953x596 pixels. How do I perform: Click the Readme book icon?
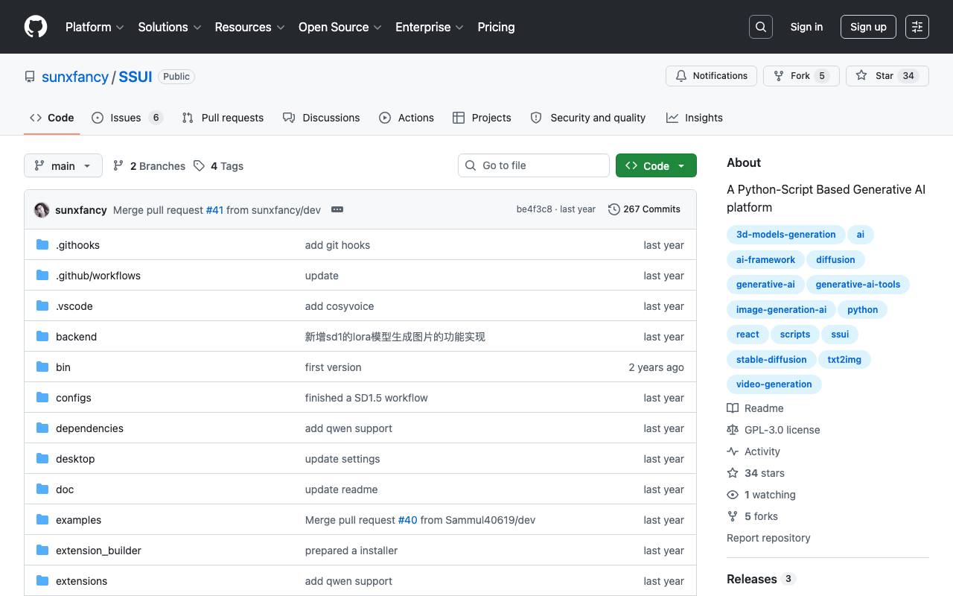pos(733,408)
